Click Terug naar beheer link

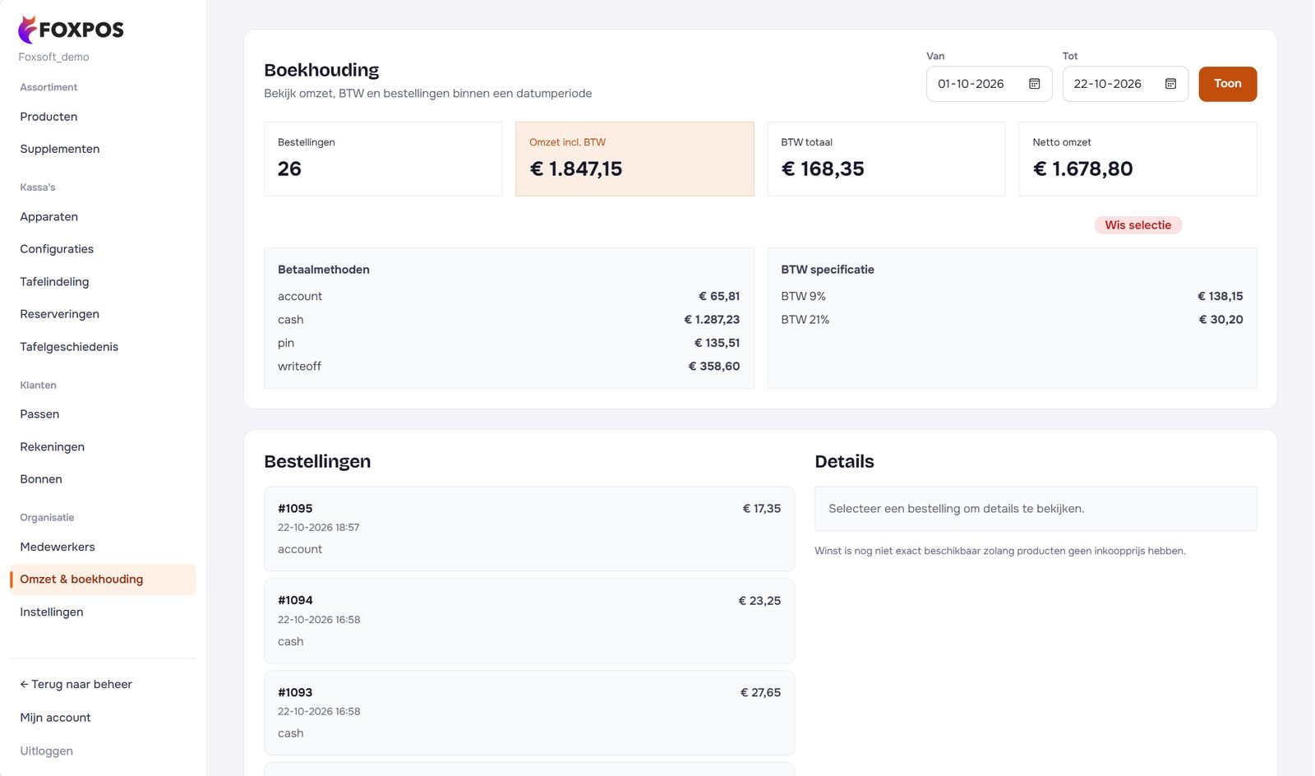tap(76, 685)
